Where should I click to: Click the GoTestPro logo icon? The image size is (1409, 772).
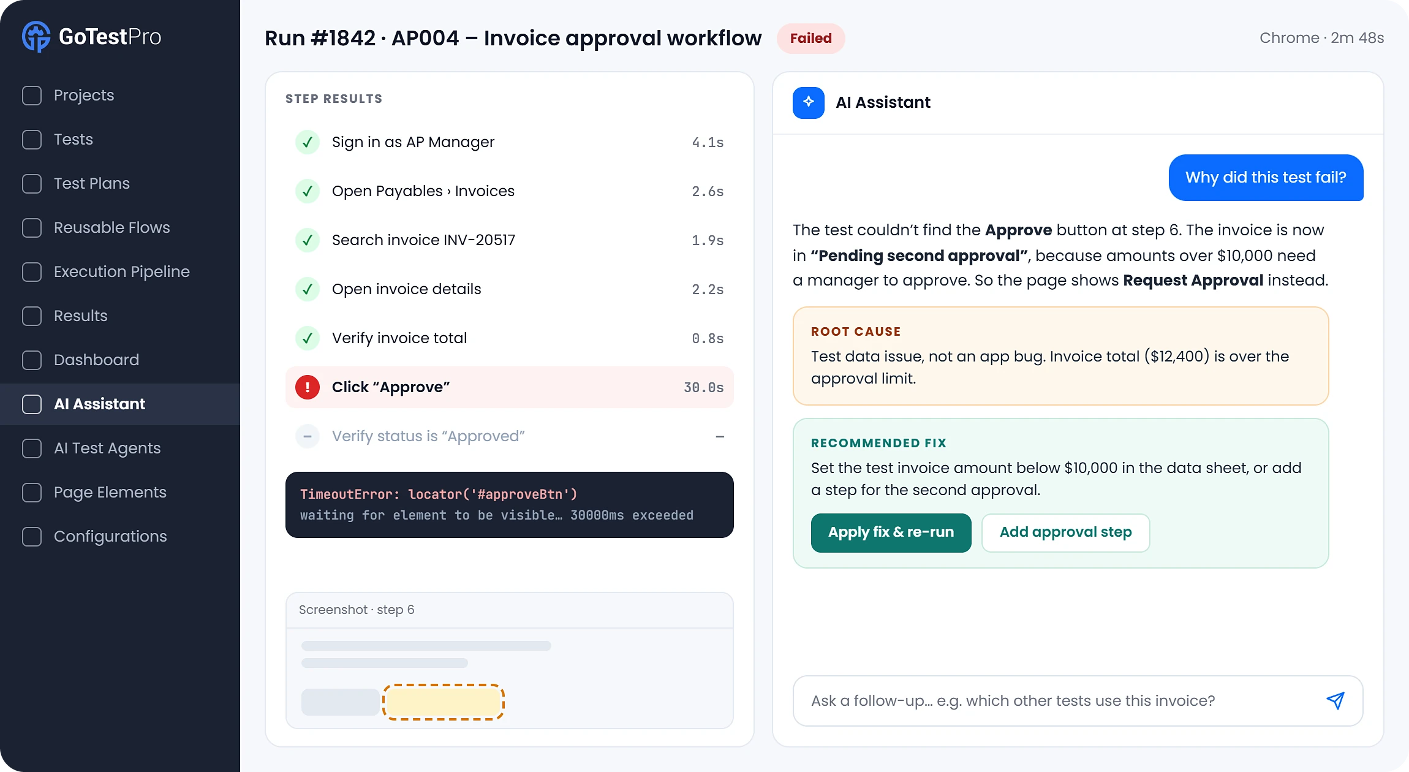coord(36,37)
